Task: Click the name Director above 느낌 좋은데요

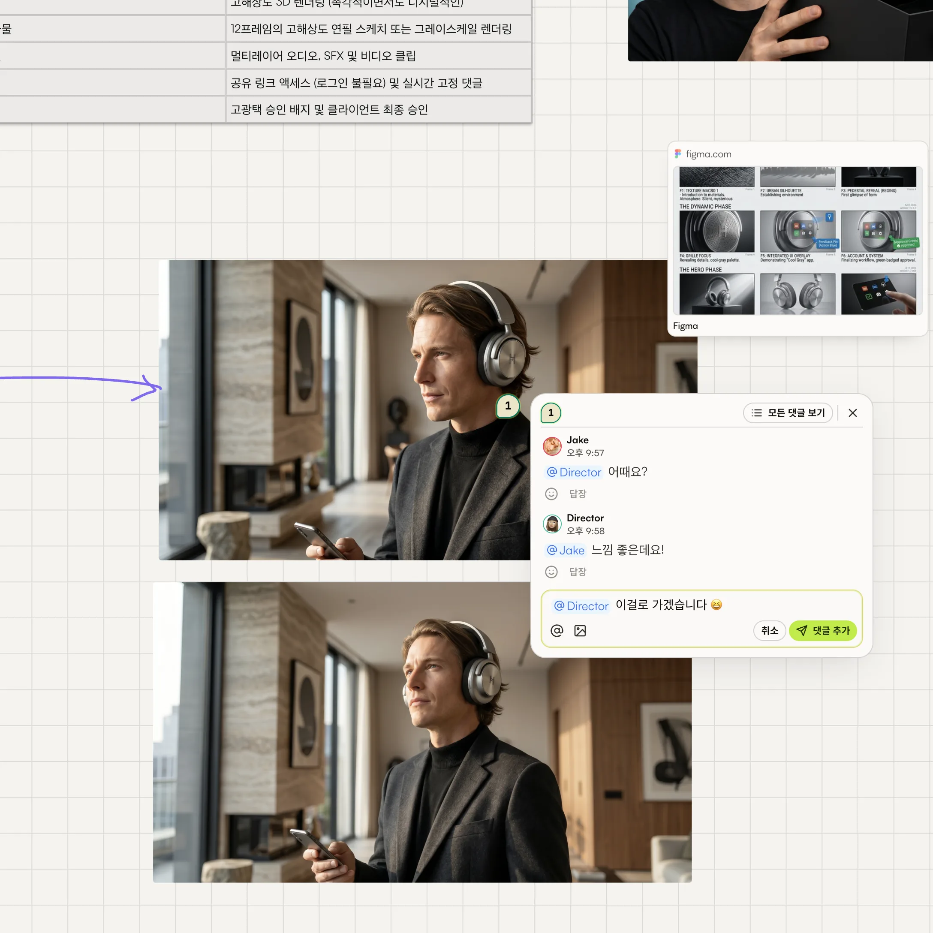Action: tap(585, 518)
